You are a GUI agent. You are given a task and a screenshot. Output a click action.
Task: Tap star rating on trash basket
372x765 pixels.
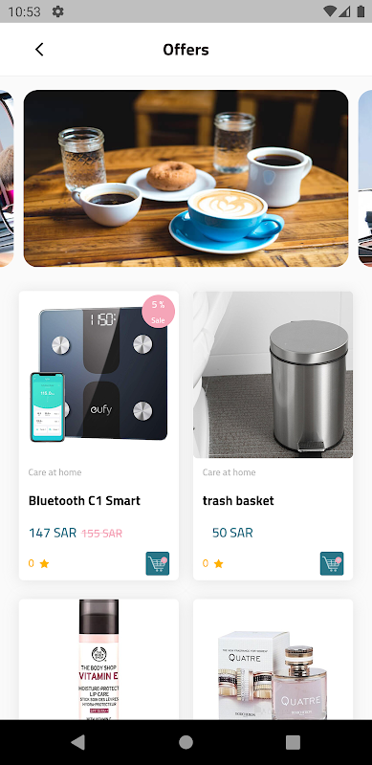213,563
